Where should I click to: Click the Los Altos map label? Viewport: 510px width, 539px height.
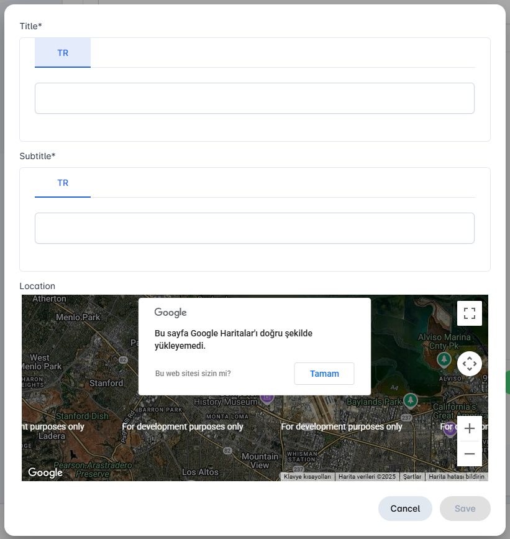click(x=200, y=472)
